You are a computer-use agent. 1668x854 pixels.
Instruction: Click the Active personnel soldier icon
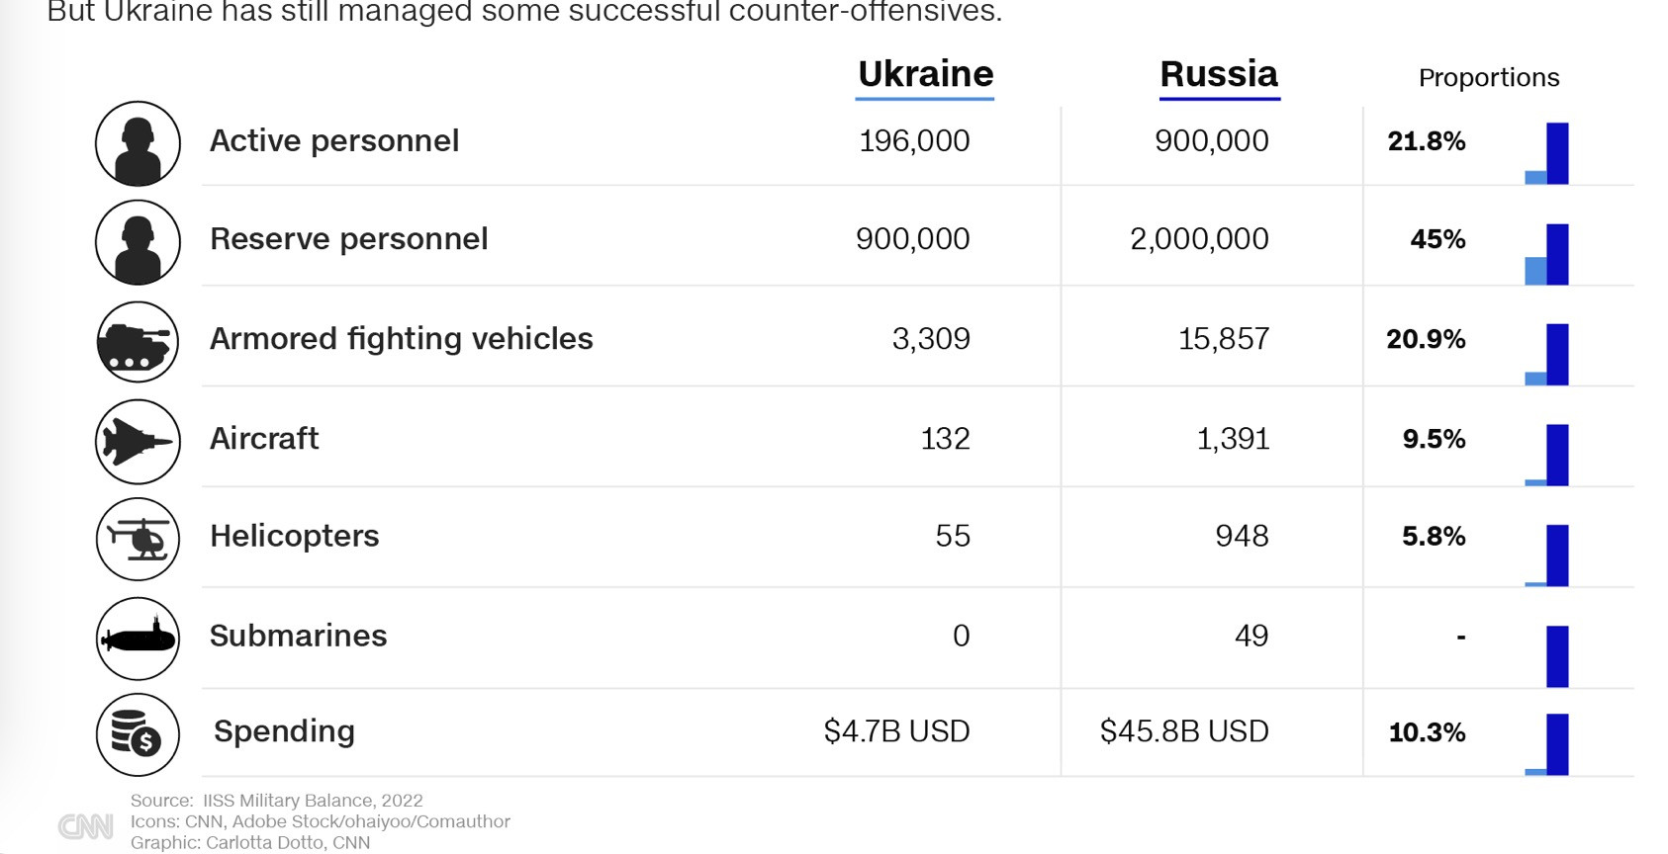coord(138,143)
